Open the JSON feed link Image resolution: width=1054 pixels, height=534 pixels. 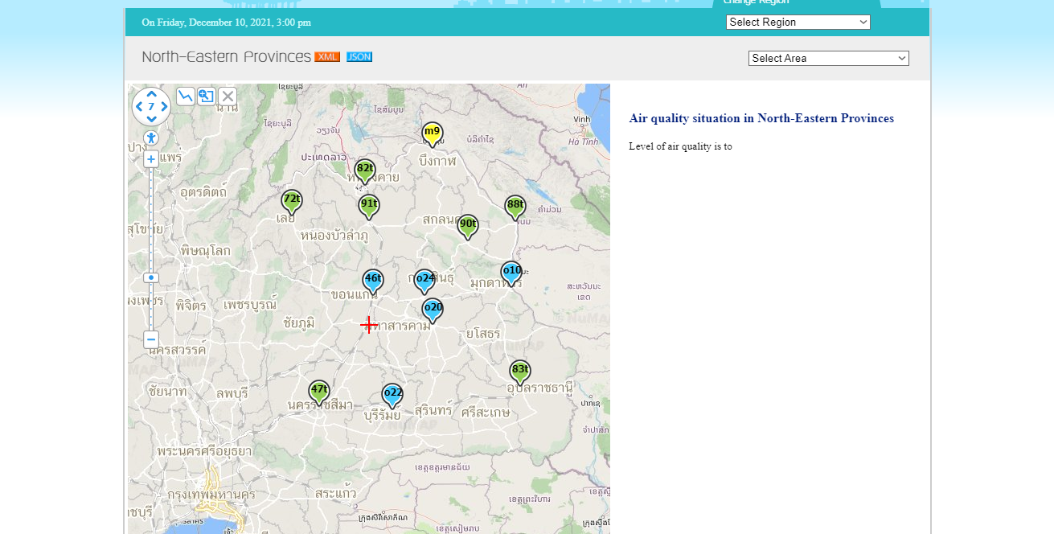359,56
